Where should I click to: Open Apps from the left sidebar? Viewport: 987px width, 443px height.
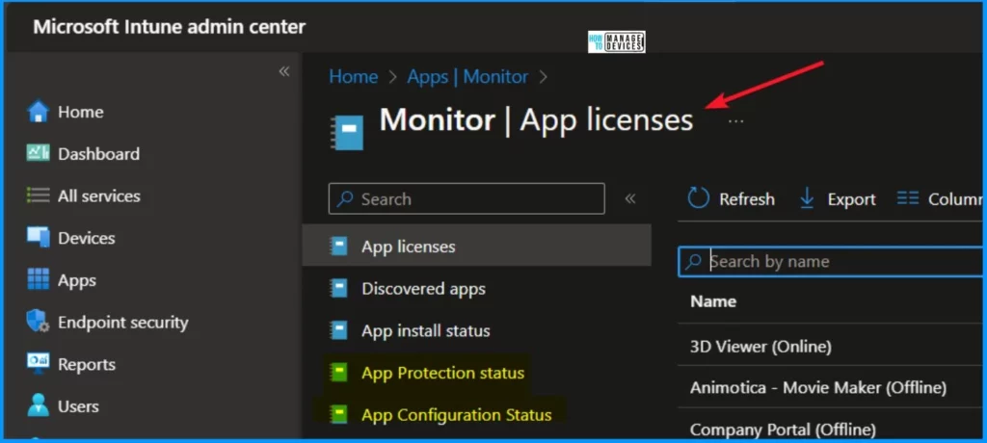pos(77,280)
